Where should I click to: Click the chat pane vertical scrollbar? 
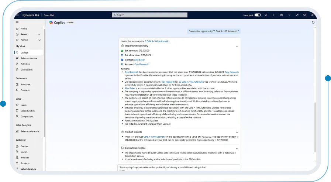(x=315, y=127)
